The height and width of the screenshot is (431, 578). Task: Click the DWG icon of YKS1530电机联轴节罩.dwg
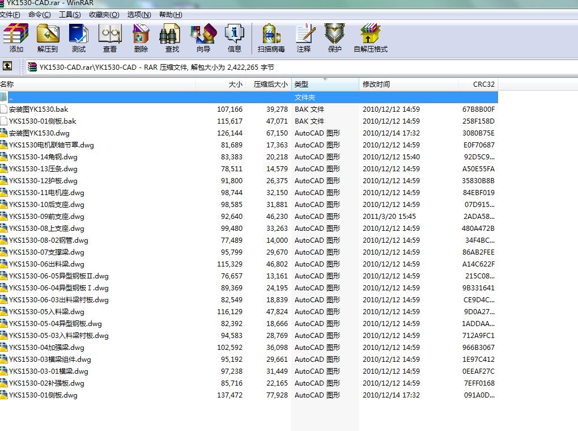(4, 145)
